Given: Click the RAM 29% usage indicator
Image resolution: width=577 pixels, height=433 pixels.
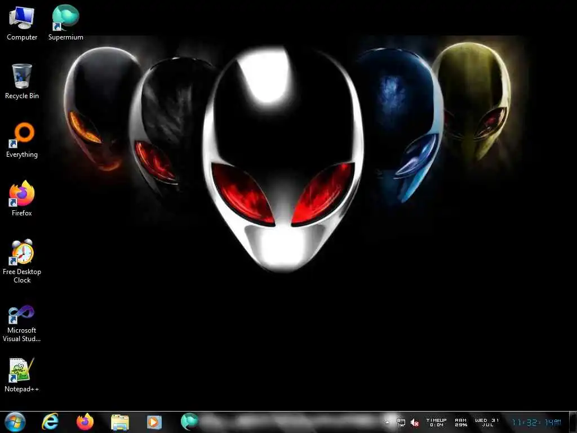Looking at the screenshot, I should (461, 422).
